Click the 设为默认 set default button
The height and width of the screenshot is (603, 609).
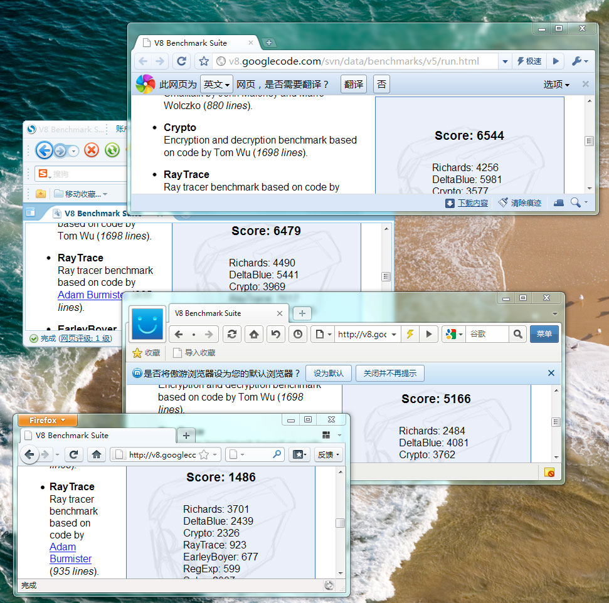pos(329,374)
